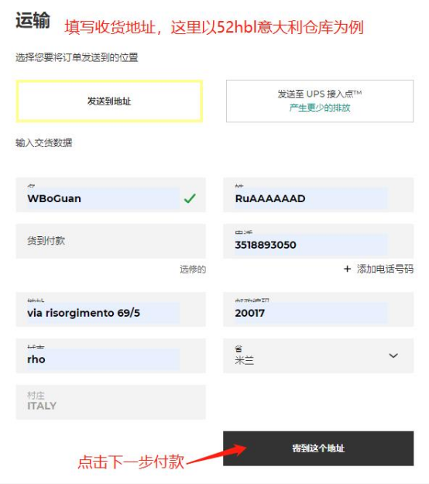
Task: Click the 产生更少的排放 green text
Action: pyautogui.click(x=320, y=108)
